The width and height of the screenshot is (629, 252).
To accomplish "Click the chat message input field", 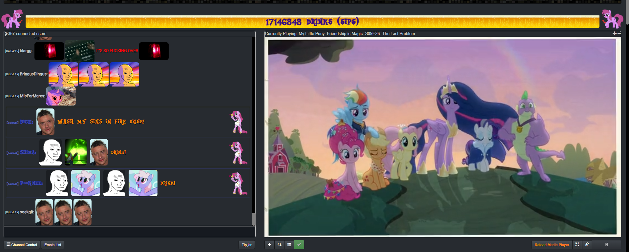I will pos(129,231).
